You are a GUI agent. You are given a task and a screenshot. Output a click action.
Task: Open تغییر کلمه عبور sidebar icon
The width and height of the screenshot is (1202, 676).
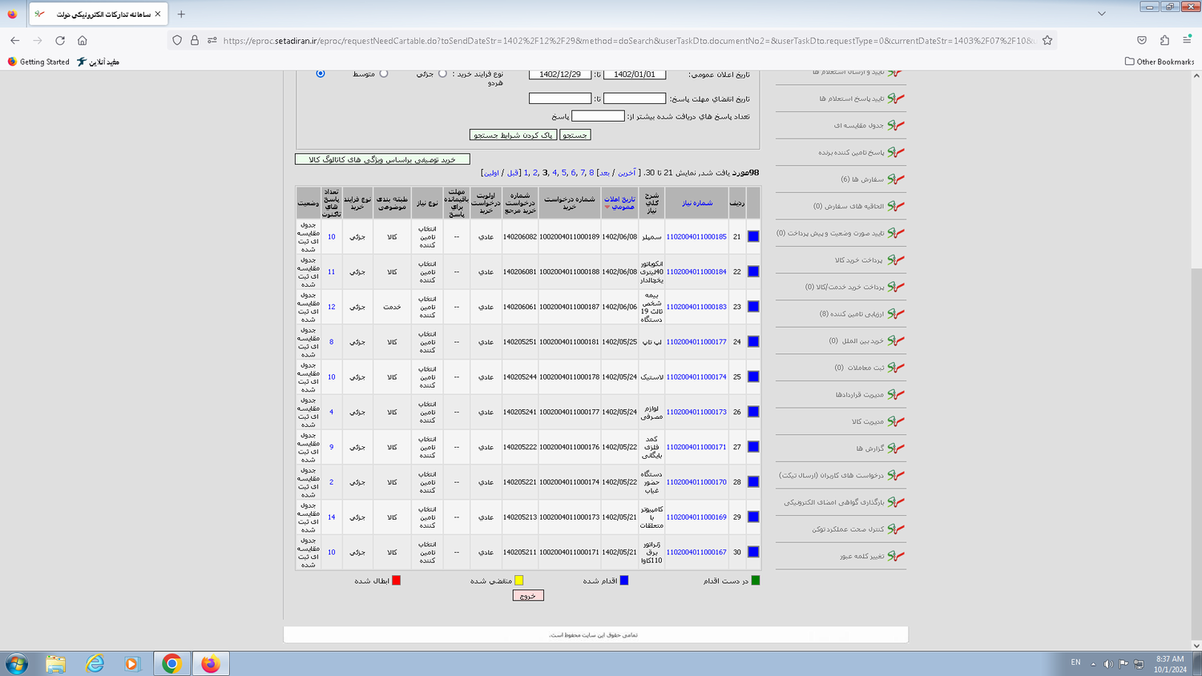coord(896,556)
